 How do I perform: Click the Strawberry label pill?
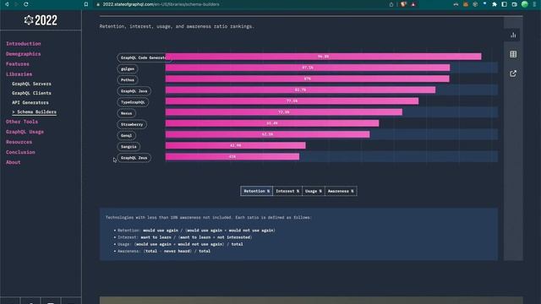(x=132, y=124)
